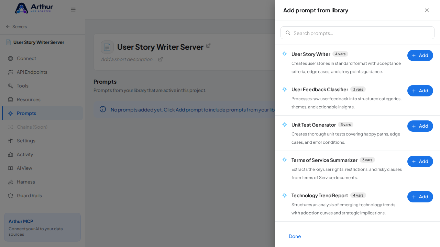Click the Terms of Service Summarizer title
This screenshot has height=247, width=440.
pyautogui.click(x=324, y=160)
